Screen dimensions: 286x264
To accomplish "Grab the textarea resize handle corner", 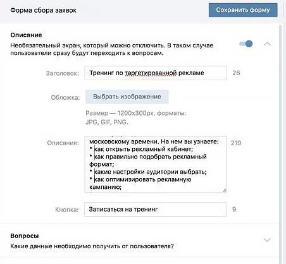I will click(x=225, y=190).
